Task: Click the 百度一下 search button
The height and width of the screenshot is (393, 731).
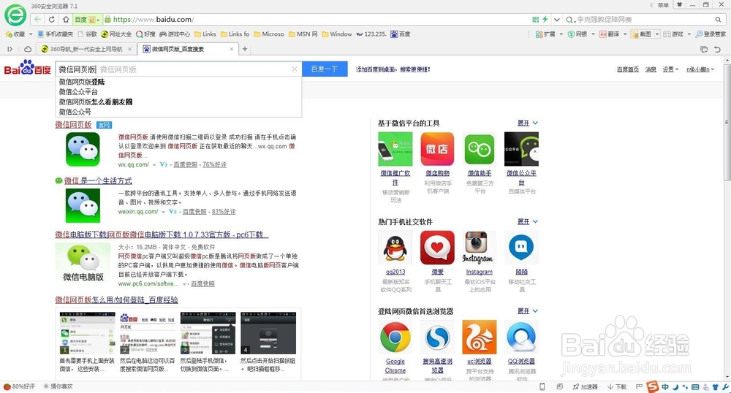Action: pos(325,69)
